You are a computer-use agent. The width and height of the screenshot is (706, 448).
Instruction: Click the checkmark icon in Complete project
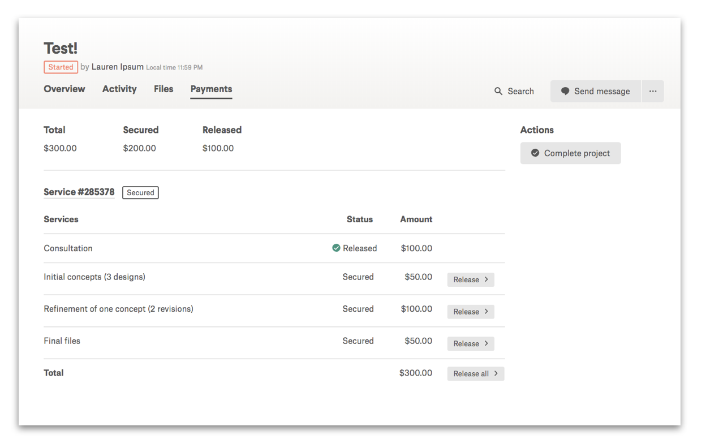[x=535, y=153]
